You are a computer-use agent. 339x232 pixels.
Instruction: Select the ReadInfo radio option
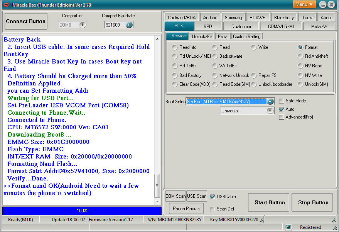175,47
